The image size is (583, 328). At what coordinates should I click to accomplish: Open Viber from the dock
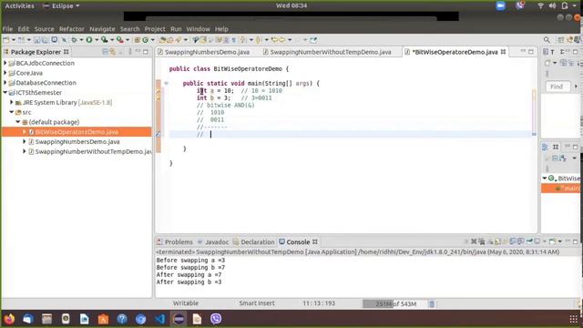[216, 319]
